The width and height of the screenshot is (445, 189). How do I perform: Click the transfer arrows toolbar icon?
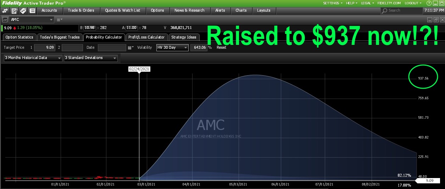pos(5,11)
